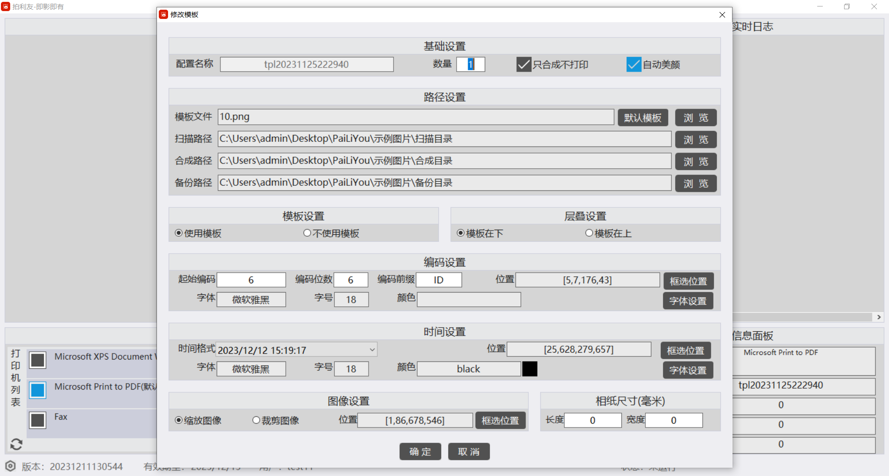Select the Microsoft XPS Document printer icon
Image resolution: width=889 pixels, height=476 pixels.
tap(38, 360)
